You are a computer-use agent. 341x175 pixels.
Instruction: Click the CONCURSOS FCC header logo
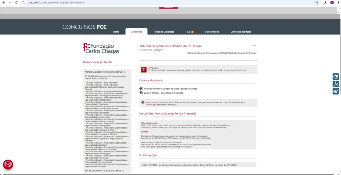[85, 27]
